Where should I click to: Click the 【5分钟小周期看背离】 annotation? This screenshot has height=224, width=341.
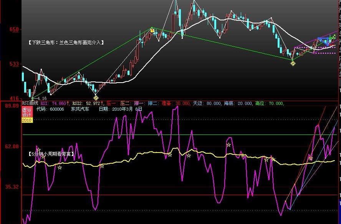[x=51, y=154]
